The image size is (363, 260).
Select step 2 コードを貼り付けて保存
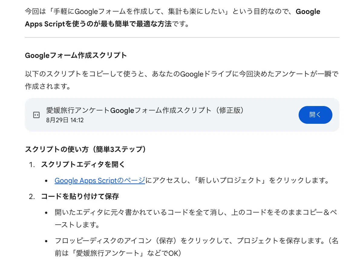point(80,197)
